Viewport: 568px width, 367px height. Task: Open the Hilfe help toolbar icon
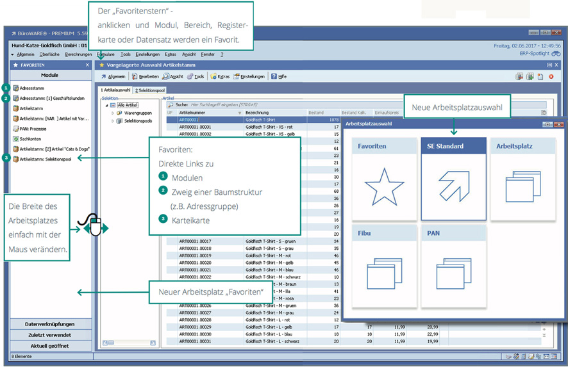pyautogui.click(x=278, y=76)
